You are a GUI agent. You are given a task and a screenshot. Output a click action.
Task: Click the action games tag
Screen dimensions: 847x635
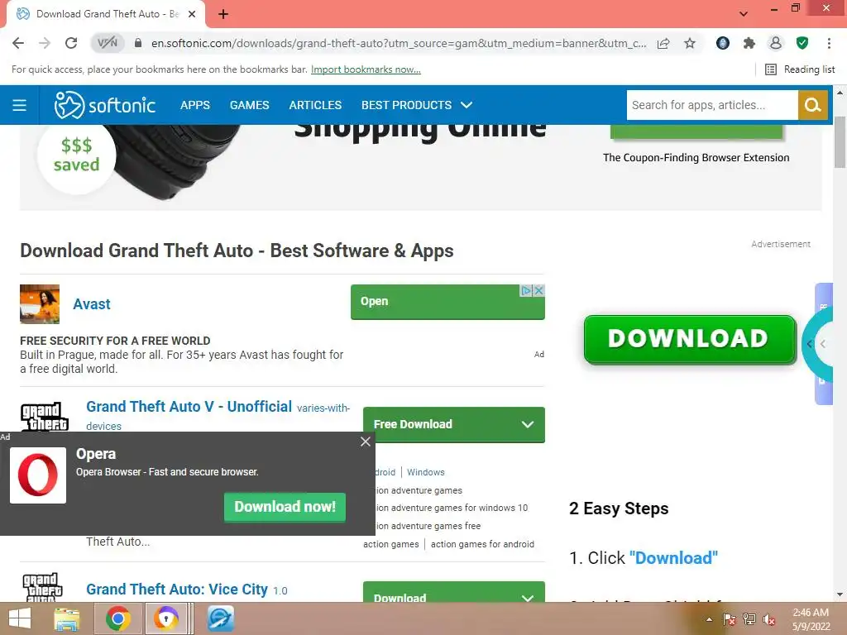[390, 544]
